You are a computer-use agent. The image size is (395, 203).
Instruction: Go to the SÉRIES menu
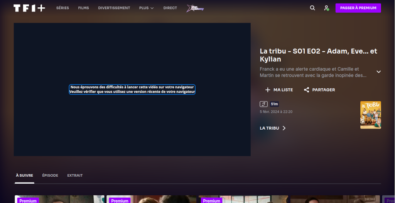pos(62,8)
